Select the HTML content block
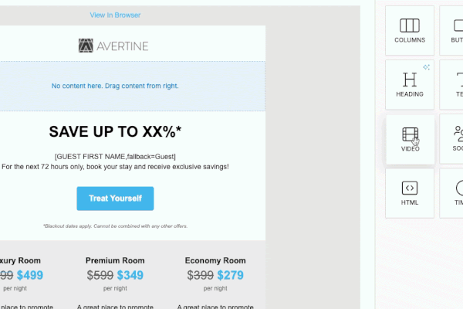The width and height of the screenshot is (463, 309). [410, 192]
